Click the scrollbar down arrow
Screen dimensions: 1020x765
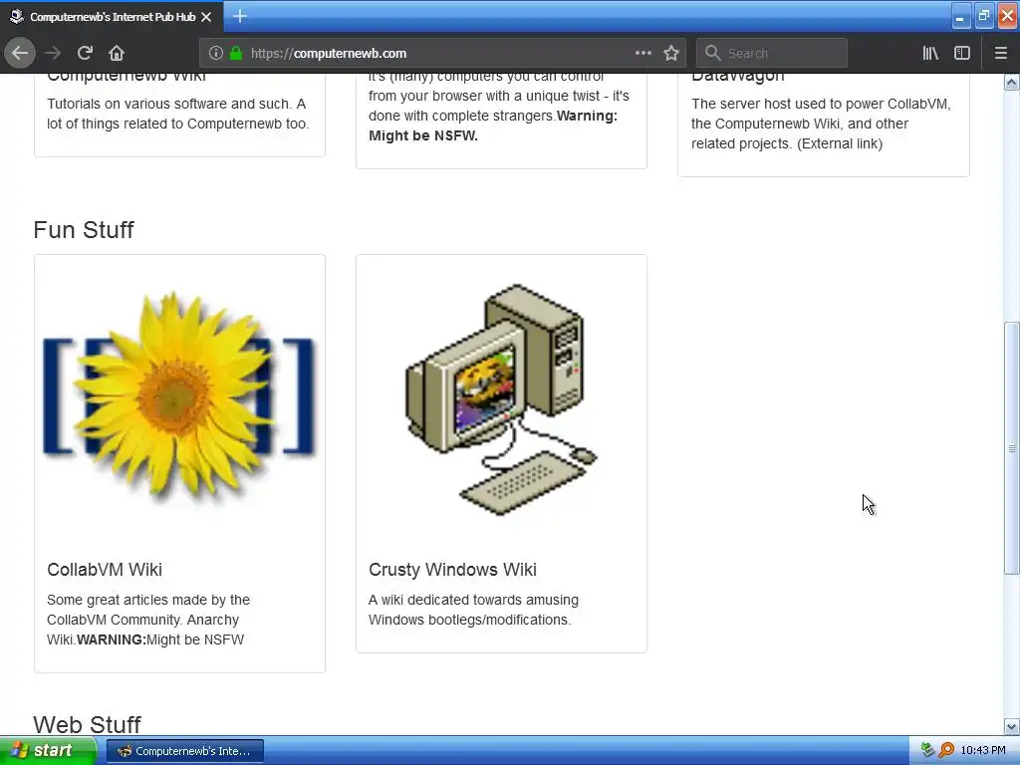(x=1011, y=726)
